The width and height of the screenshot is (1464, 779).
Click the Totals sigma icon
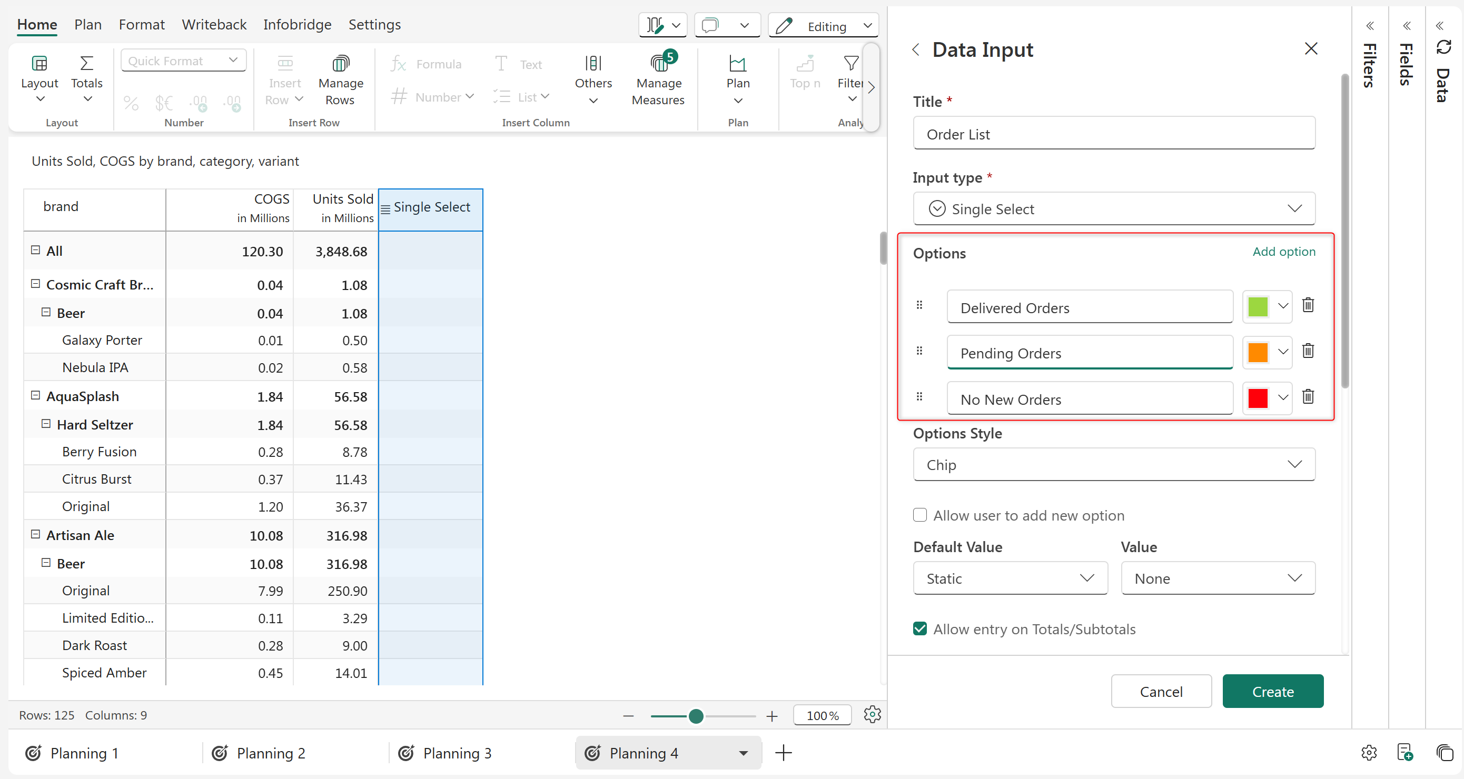click(x=86, y=63)
